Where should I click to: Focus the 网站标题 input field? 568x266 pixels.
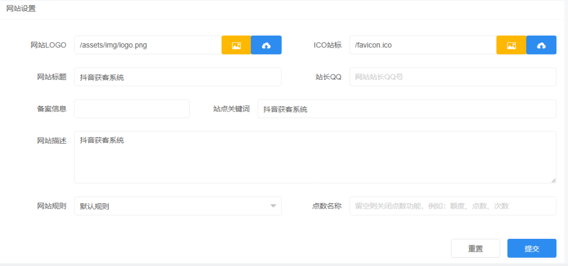coord(178,77)
